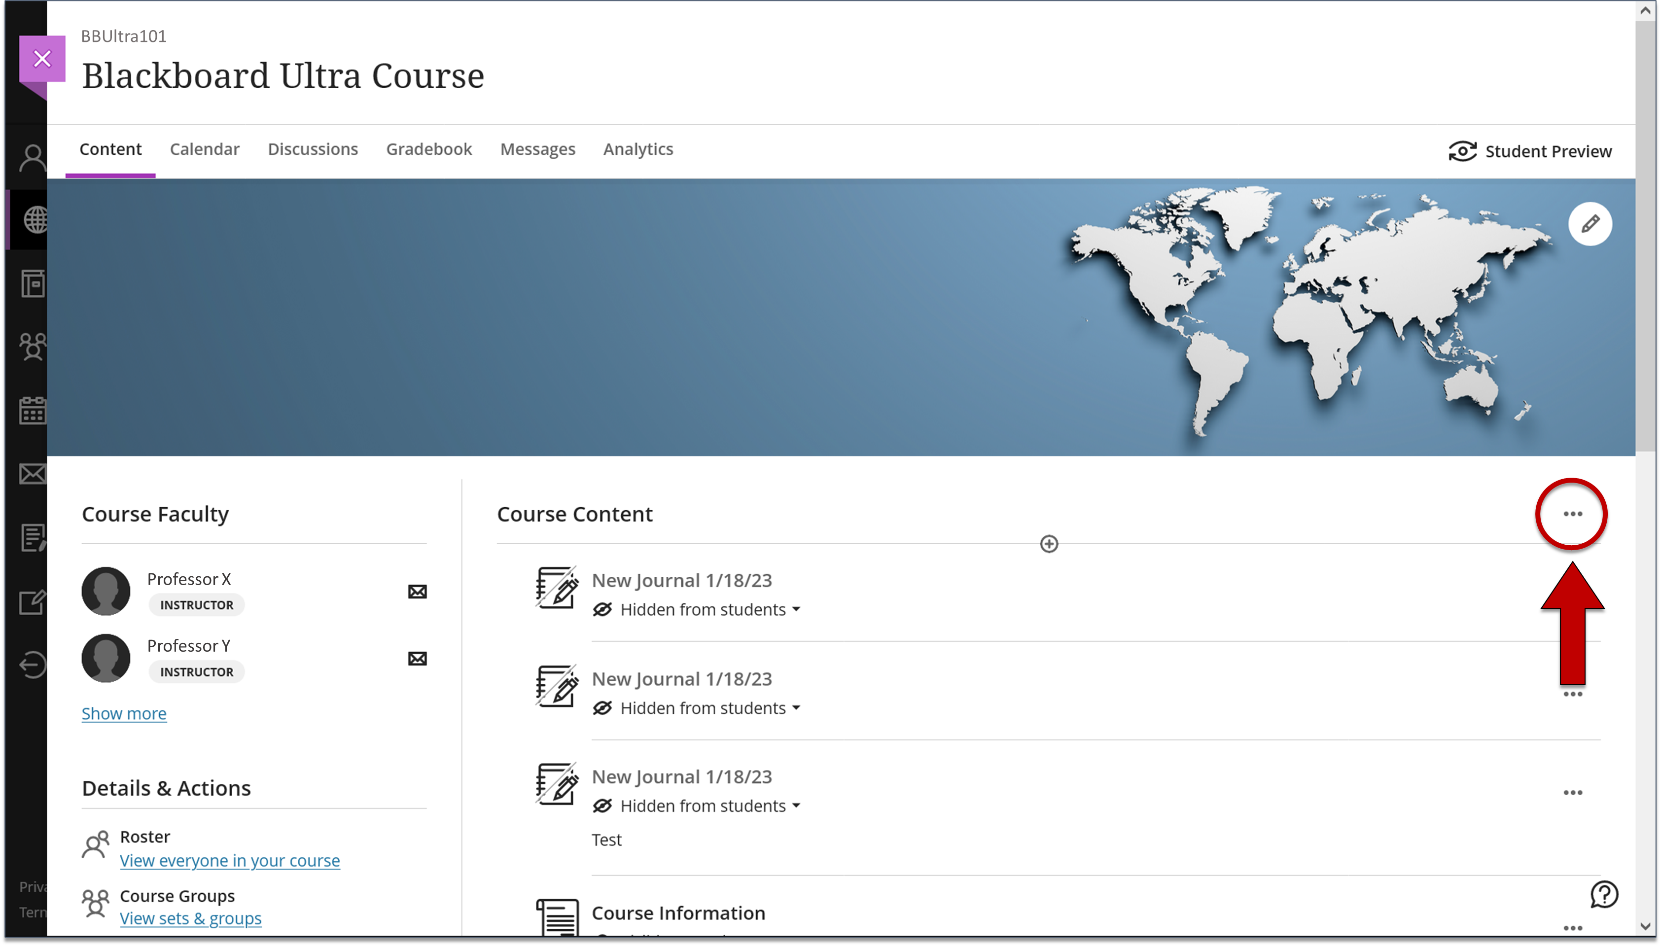Open the Institution Page globe icon
Screen dimensions: 1661x946
35,219
